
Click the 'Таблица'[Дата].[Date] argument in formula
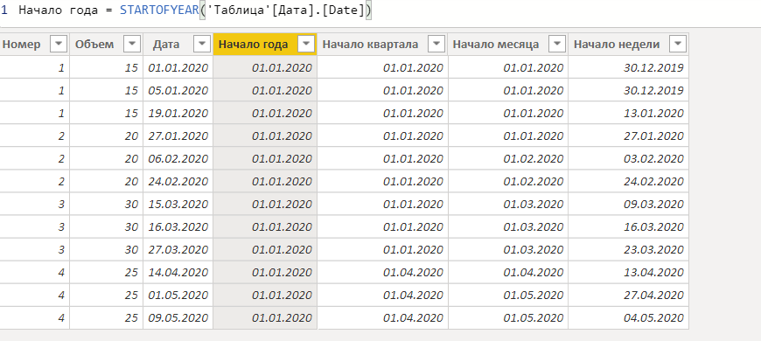click(285, 10)
